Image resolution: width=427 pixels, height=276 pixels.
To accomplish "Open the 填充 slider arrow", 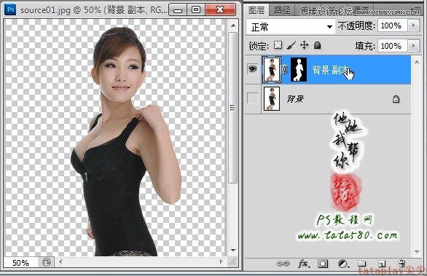I will pos(413,46).
